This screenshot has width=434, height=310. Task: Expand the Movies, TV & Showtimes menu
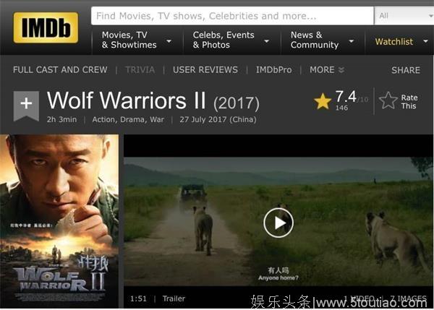[x=137, y=40]
